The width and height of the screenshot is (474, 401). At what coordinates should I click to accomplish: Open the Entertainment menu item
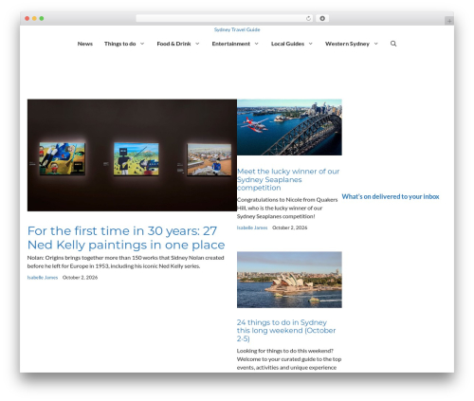(231, 44)
